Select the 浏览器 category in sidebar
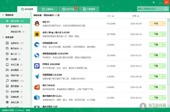This screenshot has width=170, height=112. [13, 59]
